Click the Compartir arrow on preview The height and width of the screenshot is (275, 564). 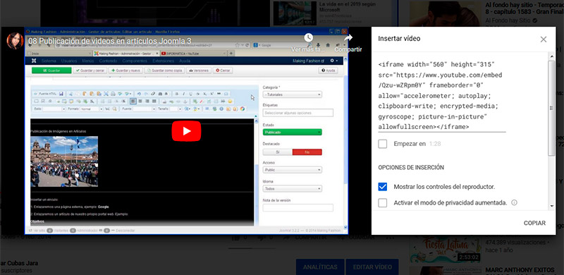pyautogui.click(x=348, y=38)
